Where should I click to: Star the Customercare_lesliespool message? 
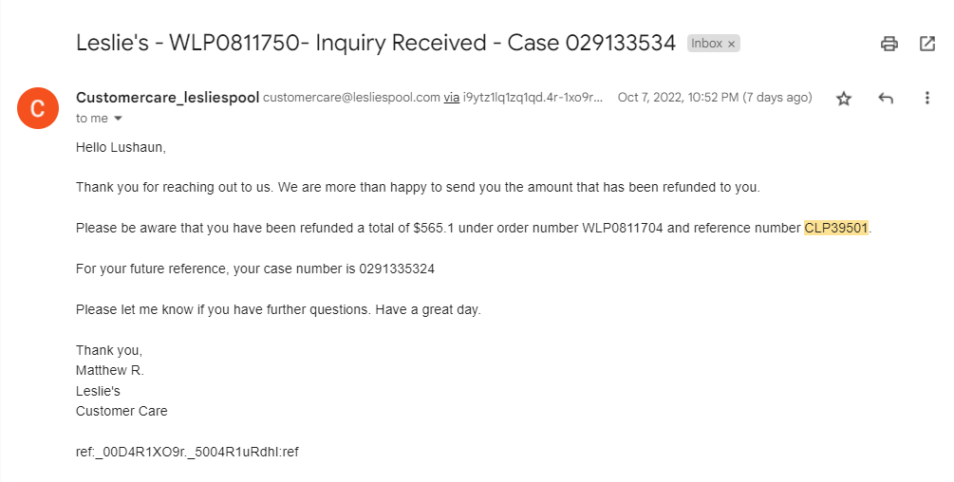(843, 99)
